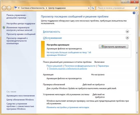Open the address bar history dropdown arrow
This screenshot has height=115, width=140.
[x=89, y=8]
